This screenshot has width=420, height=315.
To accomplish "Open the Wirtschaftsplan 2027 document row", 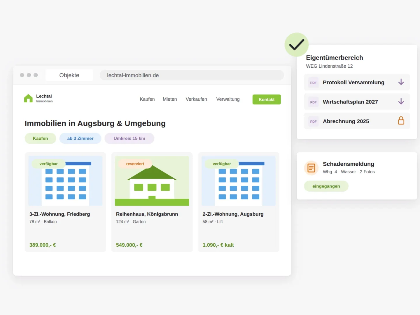I will [357, 101].
